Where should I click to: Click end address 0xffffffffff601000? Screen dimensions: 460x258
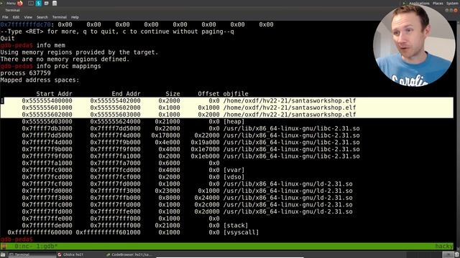(x=109, y=232)
